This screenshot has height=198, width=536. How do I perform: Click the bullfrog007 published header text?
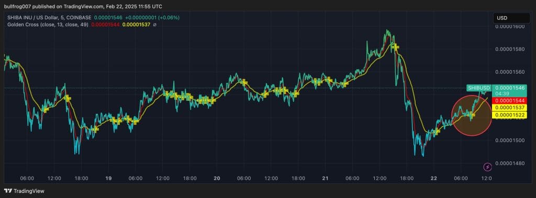click(83, 6)
